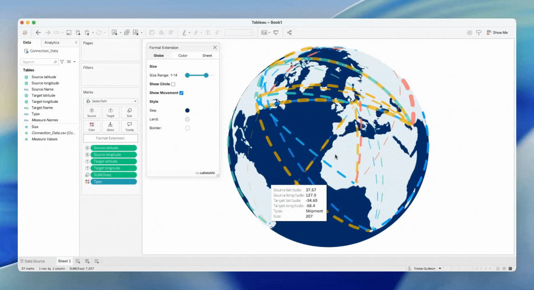Open the Globe Path mark type dropdown
Viewport: 534px width, 290px height.
pyautogui.click(x=111, y=101)
